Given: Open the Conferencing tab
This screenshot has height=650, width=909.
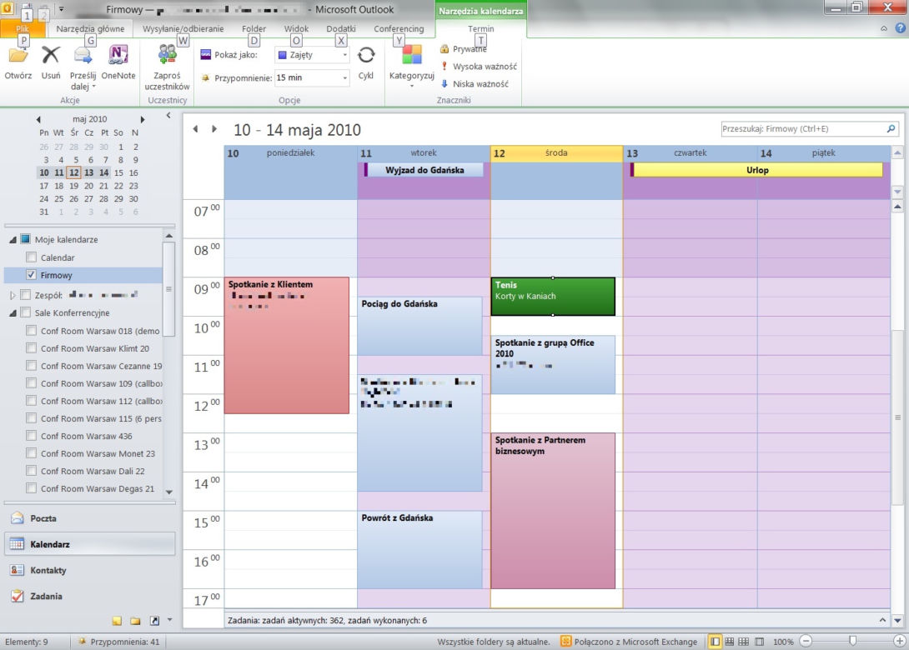Looking at the screenshot, I should tap(399, 28).
